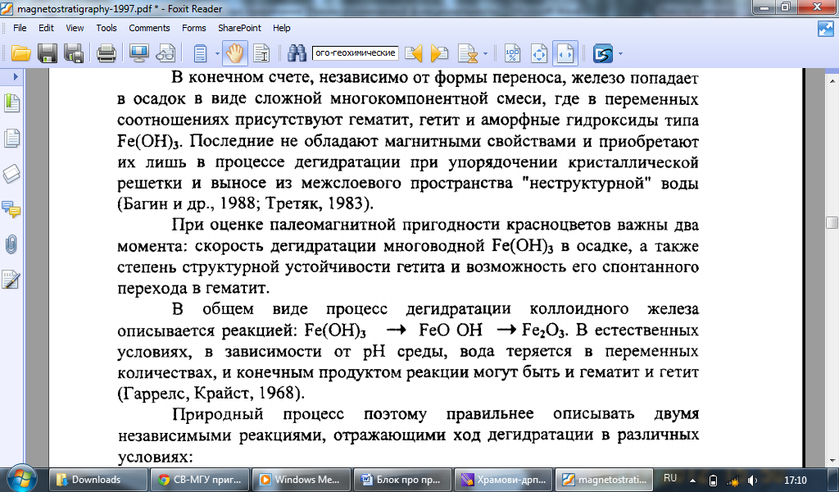The image size is (839, 492).
Task: Click into the toolbar search text field
Action: 356,53
